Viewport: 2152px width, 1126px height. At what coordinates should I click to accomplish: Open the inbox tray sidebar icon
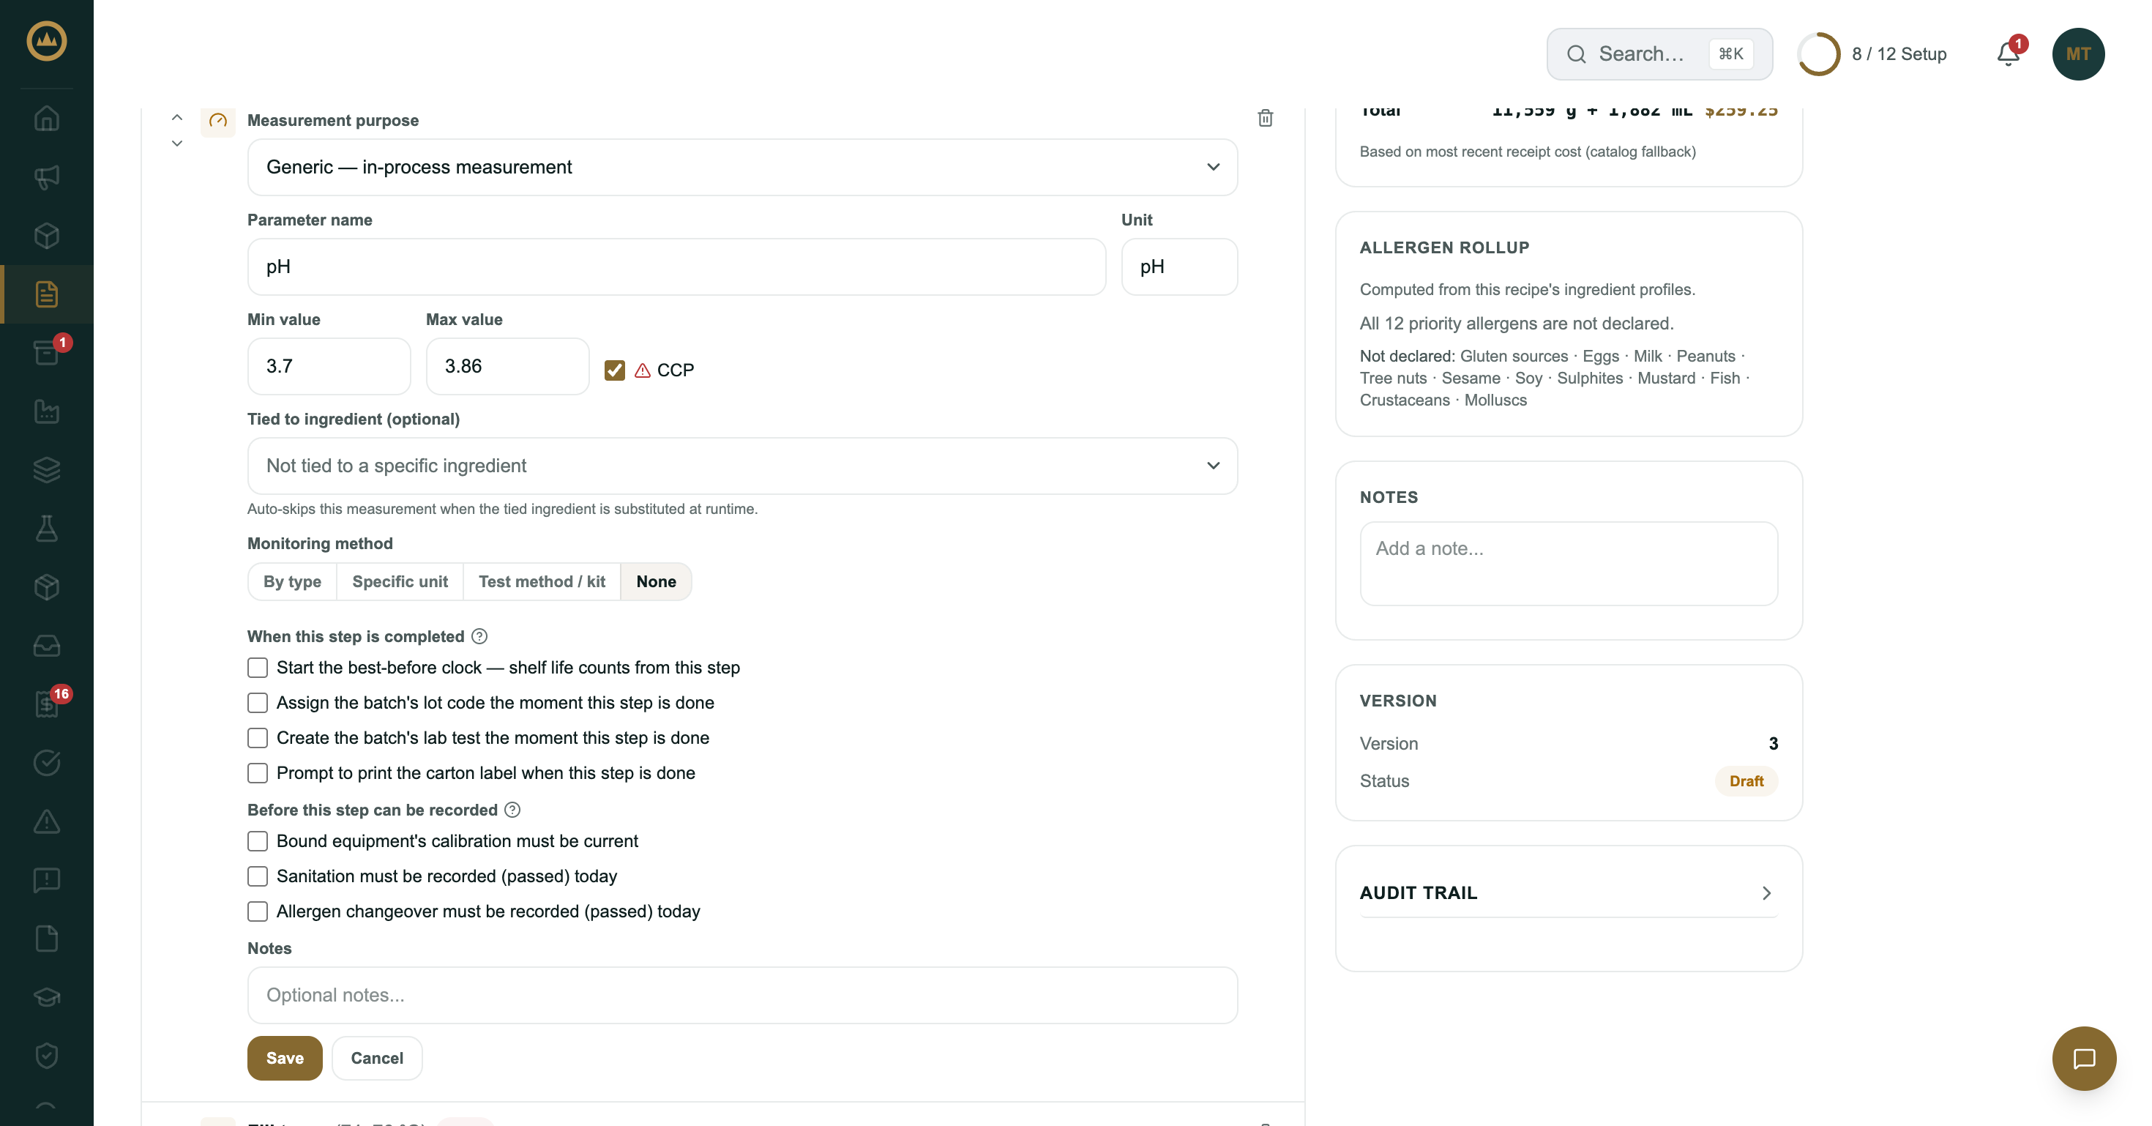pos(47,646)
